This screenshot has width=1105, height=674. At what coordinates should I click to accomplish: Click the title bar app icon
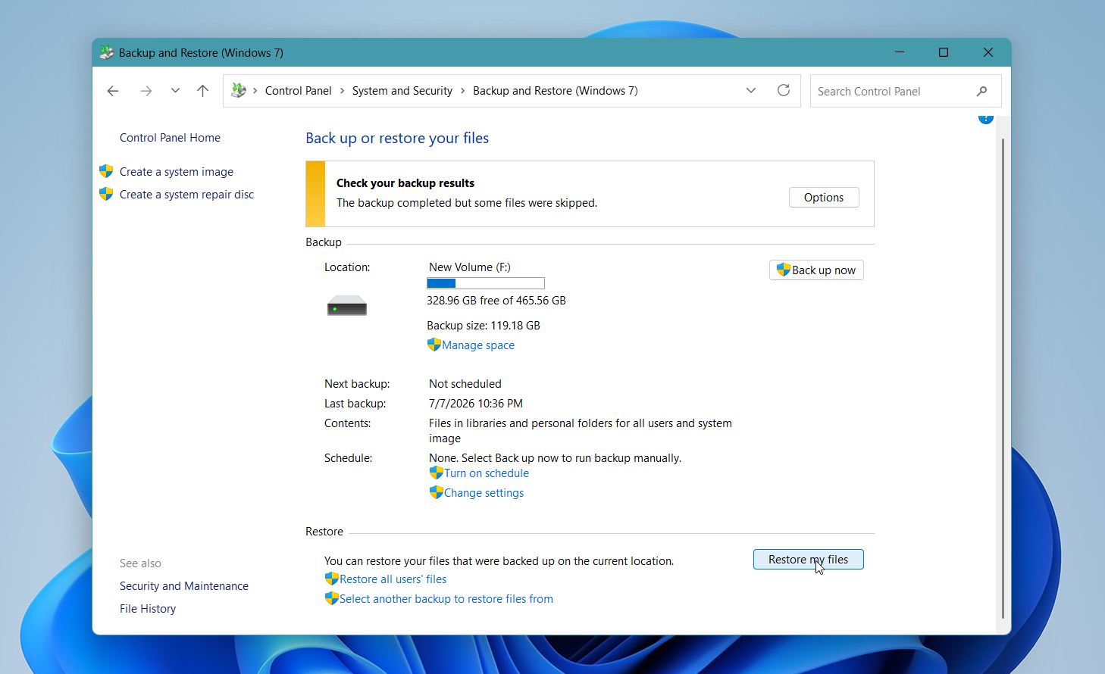pyautogui.click(x=107, y=52)
